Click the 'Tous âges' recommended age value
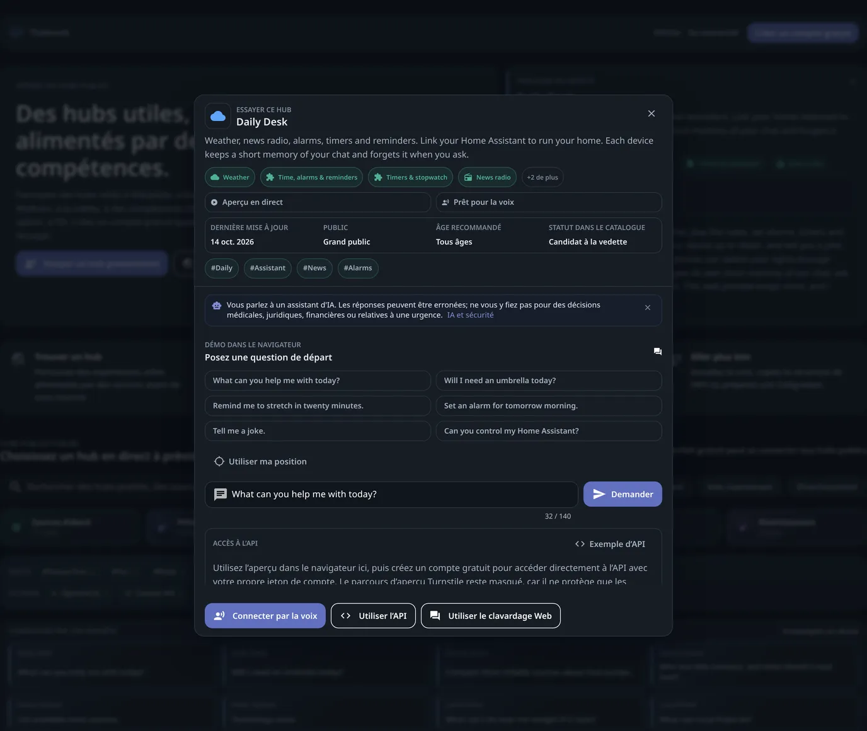867x731 pixels. click(x=454, y=242)
